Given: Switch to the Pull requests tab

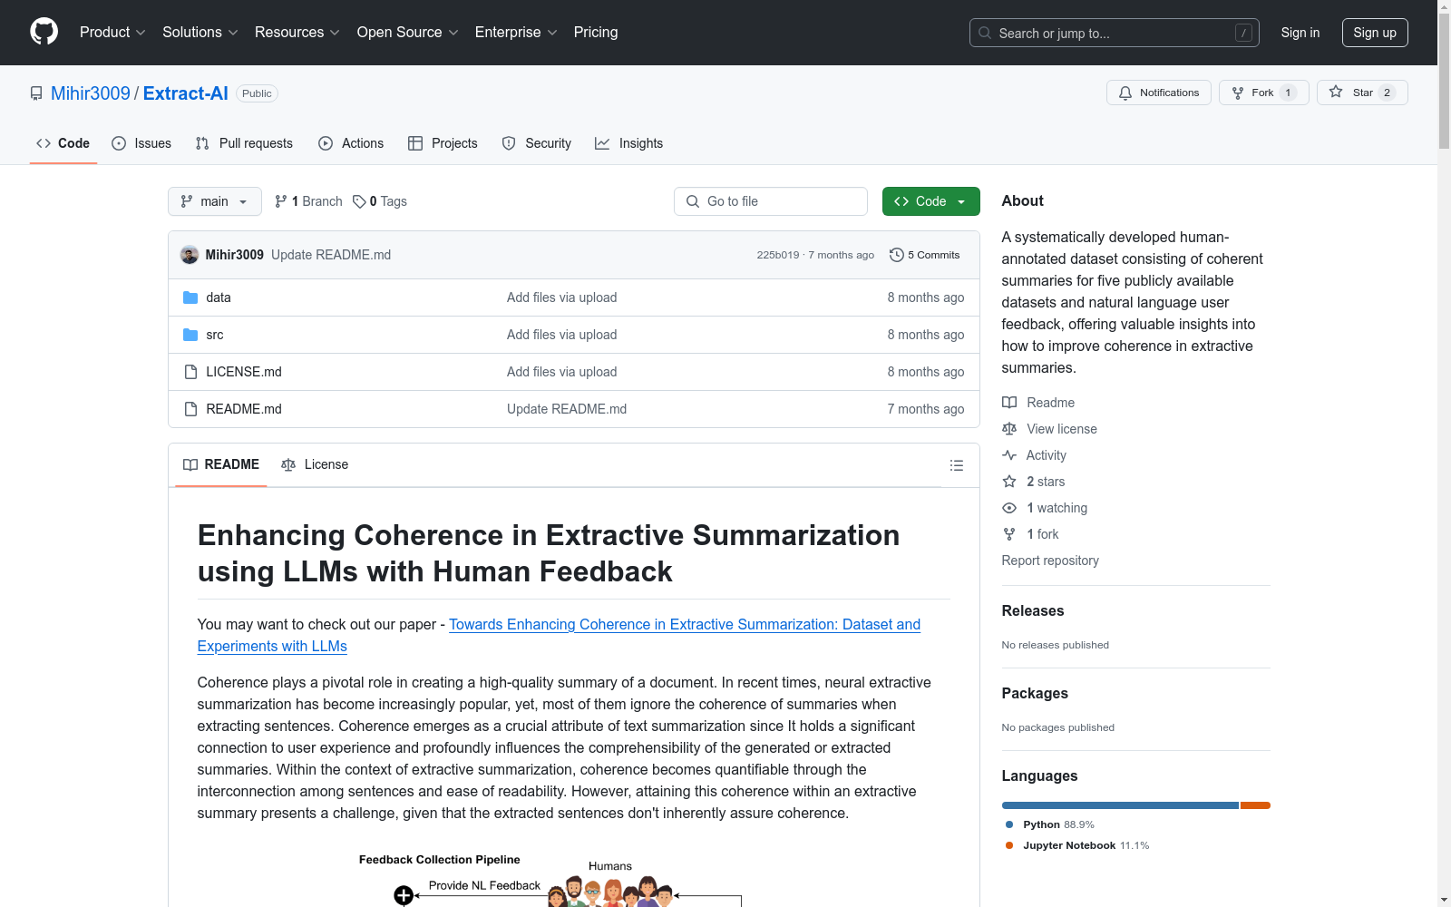Looking at the screenshot, I should coord(244,143).
